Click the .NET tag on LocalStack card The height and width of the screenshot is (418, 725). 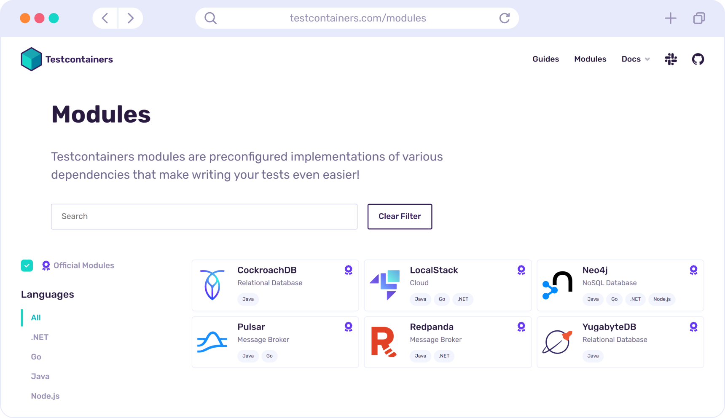tap(463, 299)
